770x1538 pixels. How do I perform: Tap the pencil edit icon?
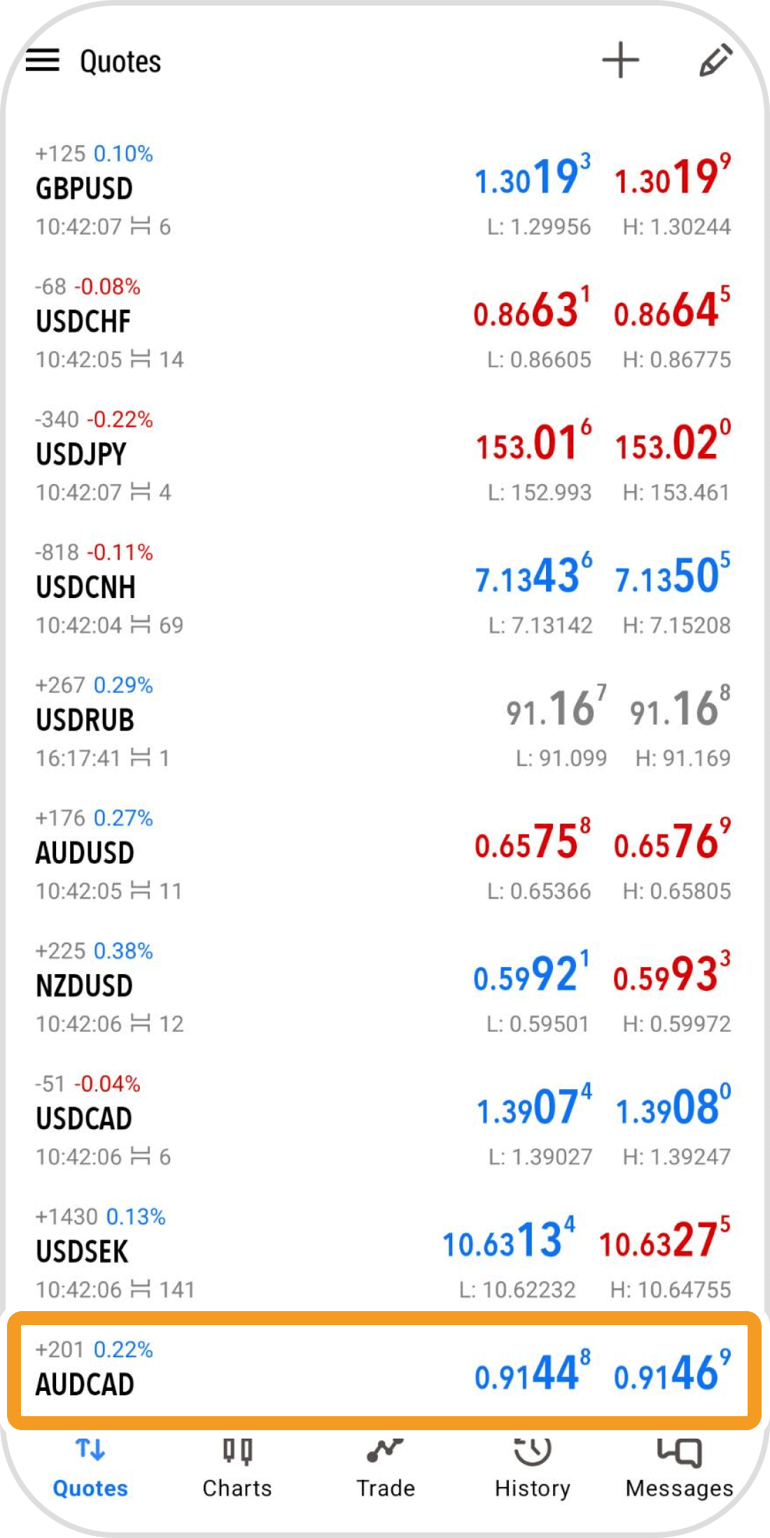point(716,60)
